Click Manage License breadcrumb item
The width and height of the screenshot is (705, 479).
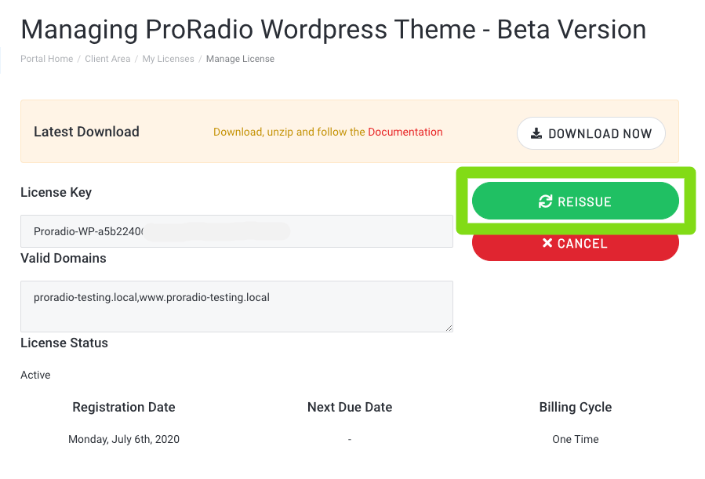[240, 59]
